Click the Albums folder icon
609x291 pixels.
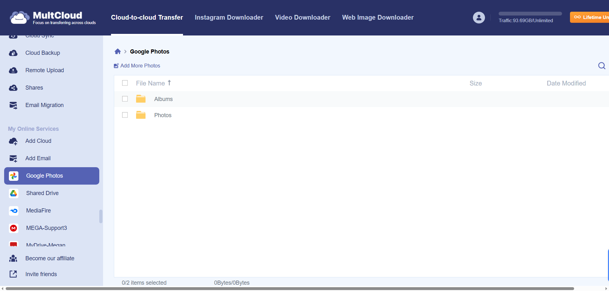pyautogui.click(x=141, y=99)
